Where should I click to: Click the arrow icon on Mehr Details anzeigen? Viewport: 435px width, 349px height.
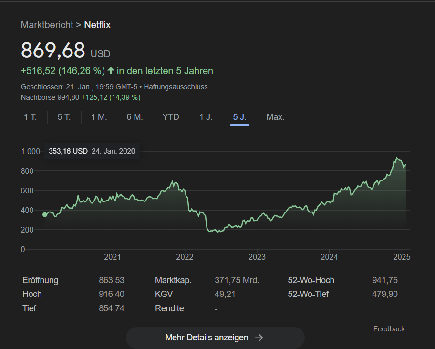tap(259, 338)
